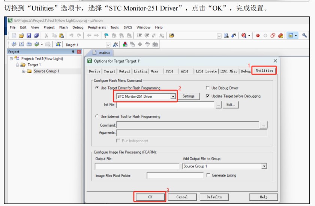The width and height of the screenshot is (315, 206).
Task: Click the wrench Configuration icon
Action: (x=304, y=36)
